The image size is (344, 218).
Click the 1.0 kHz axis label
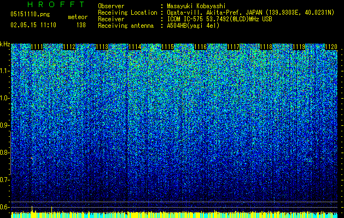(4, 98)
